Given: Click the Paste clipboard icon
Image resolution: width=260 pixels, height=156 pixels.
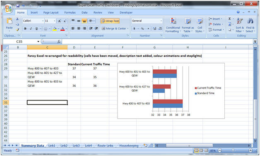Looking at the screenshot, I should tap(9, 21).
